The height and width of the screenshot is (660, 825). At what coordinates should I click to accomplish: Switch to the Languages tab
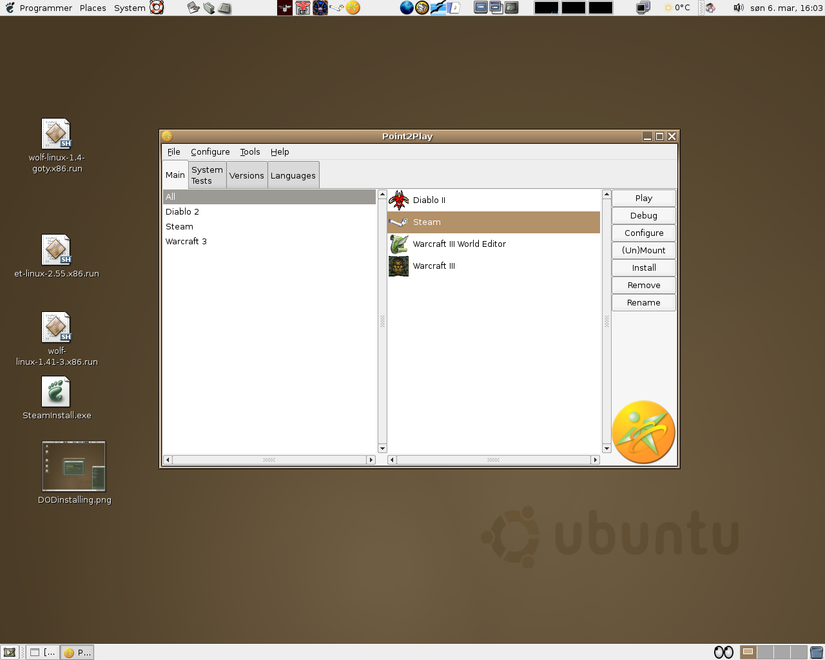(x=293, y=175)
